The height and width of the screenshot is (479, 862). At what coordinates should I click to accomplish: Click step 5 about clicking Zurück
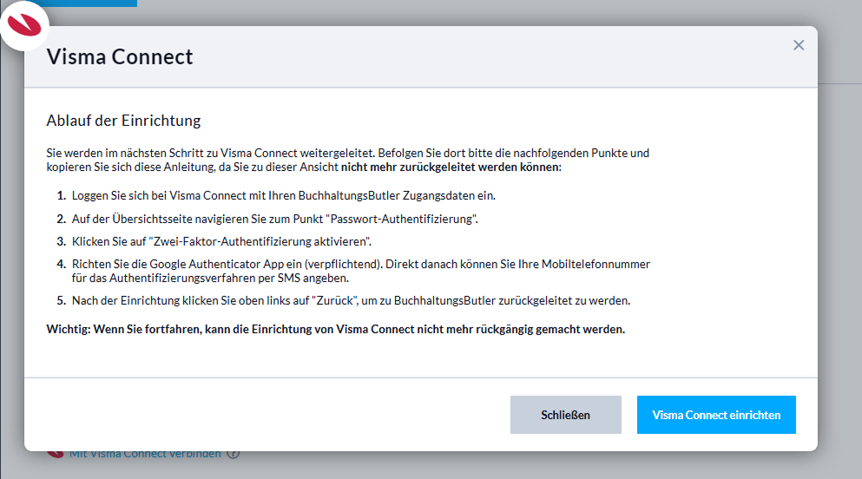click(351, 300)
